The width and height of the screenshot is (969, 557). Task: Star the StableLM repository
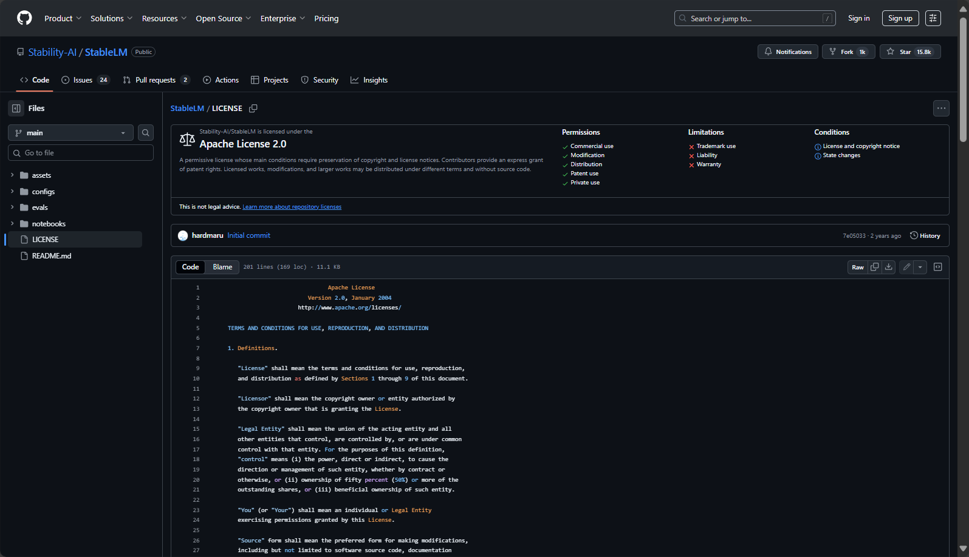pos(910,52)
